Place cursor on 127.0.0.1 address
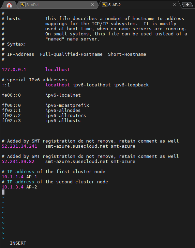The image size is (195, 248). 14,70
